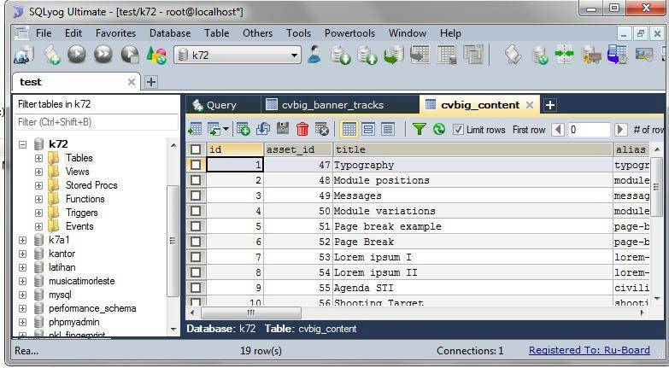Image resolution: width=669 pixels, height=368 pixels.
Task: Open the Registered To: Ru-Board link
Action: click(590, 350)
